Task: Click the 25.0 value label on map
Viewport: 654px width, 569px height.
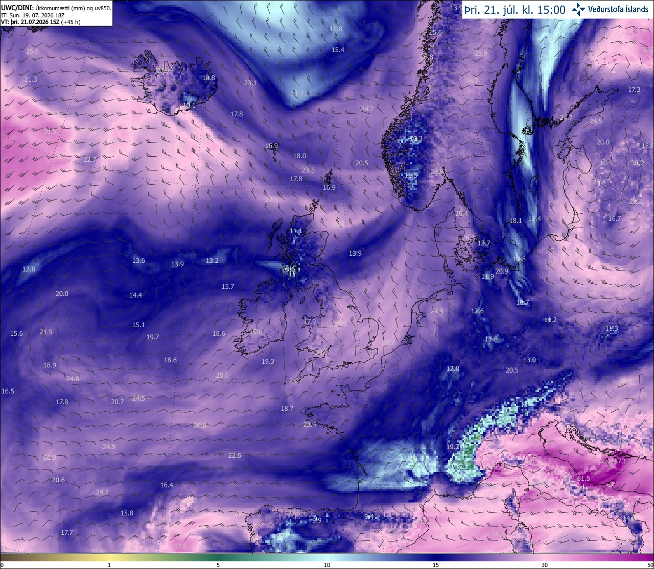Action: tap(222, 376)
